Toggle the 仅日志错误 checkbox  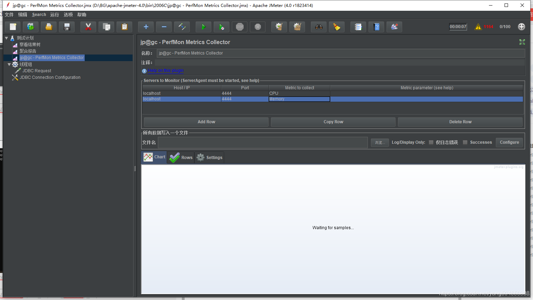coord(431,142)
